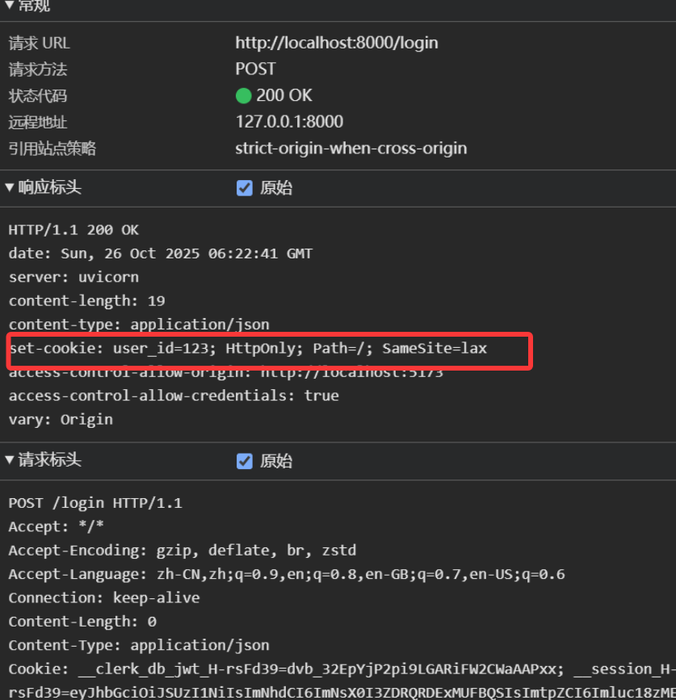Screen dimensions: 676x700
Task: Select the POST request method value
Action: 255,69
